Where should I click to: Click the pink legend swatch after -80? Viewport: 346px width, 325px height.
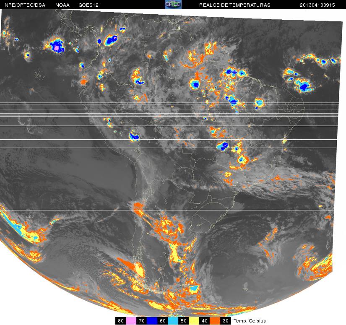131,320
